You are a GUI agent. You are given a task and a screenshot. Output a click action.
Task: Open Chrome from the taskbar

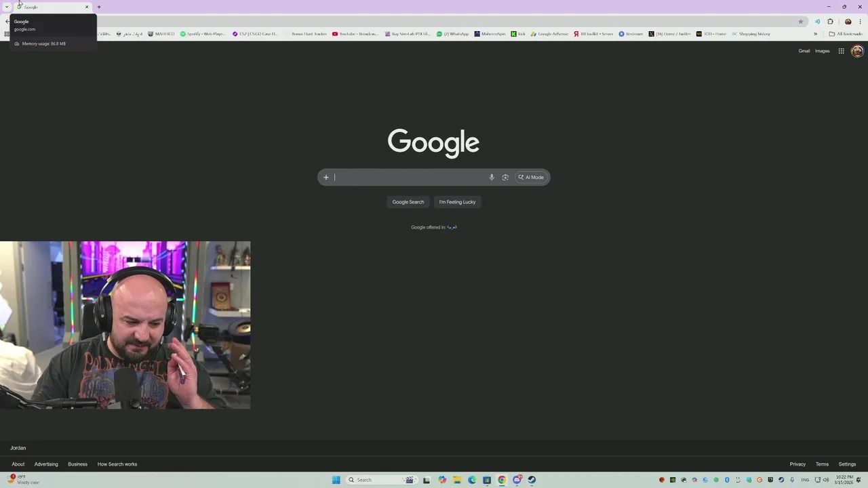(x=502, y=480)
